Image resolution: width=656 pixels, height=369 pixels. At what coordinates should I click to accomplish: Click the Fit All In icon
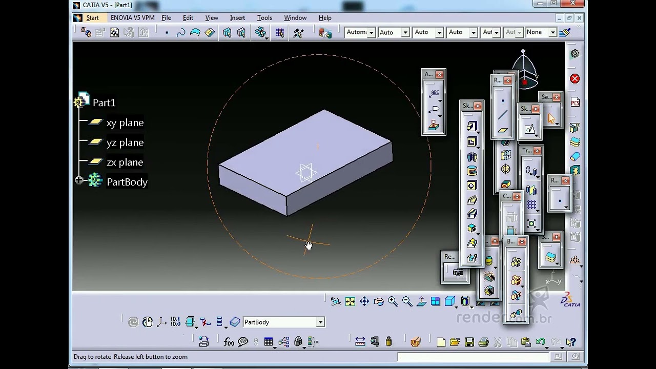coord(350,302)
